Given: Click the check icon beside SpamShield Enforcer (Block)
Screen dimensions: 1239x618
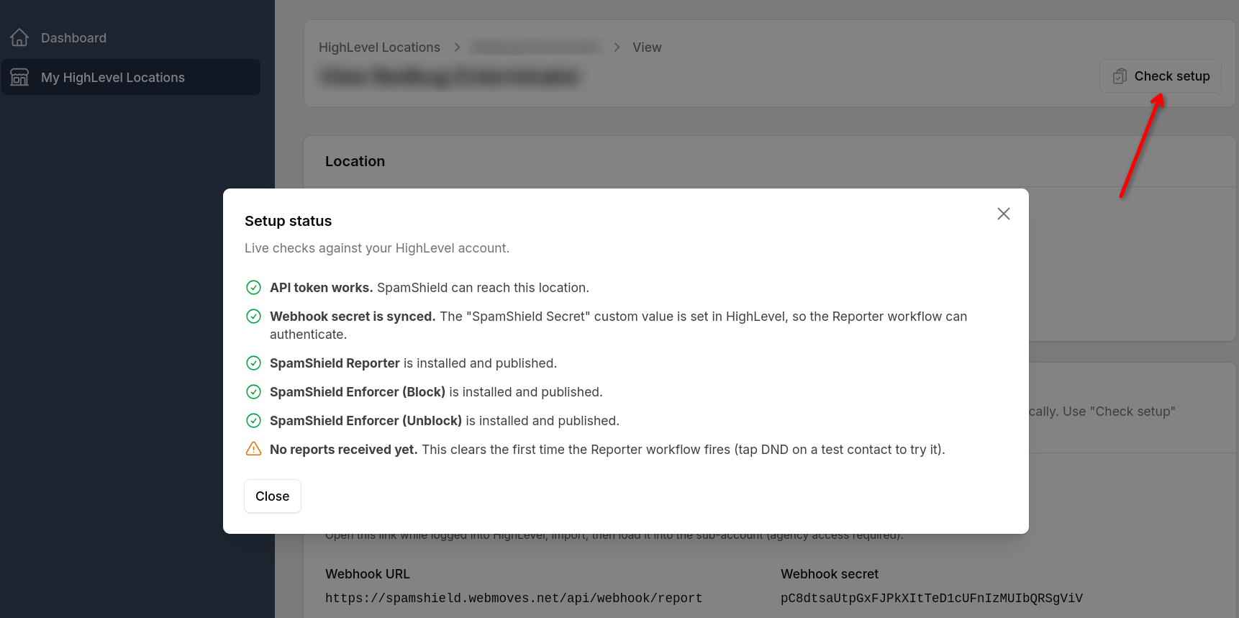Looking at the screenshot, I should 253,392.
